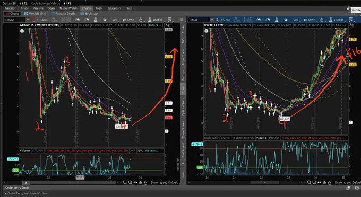Open left chart snapshot camera icon

[87, 20]
